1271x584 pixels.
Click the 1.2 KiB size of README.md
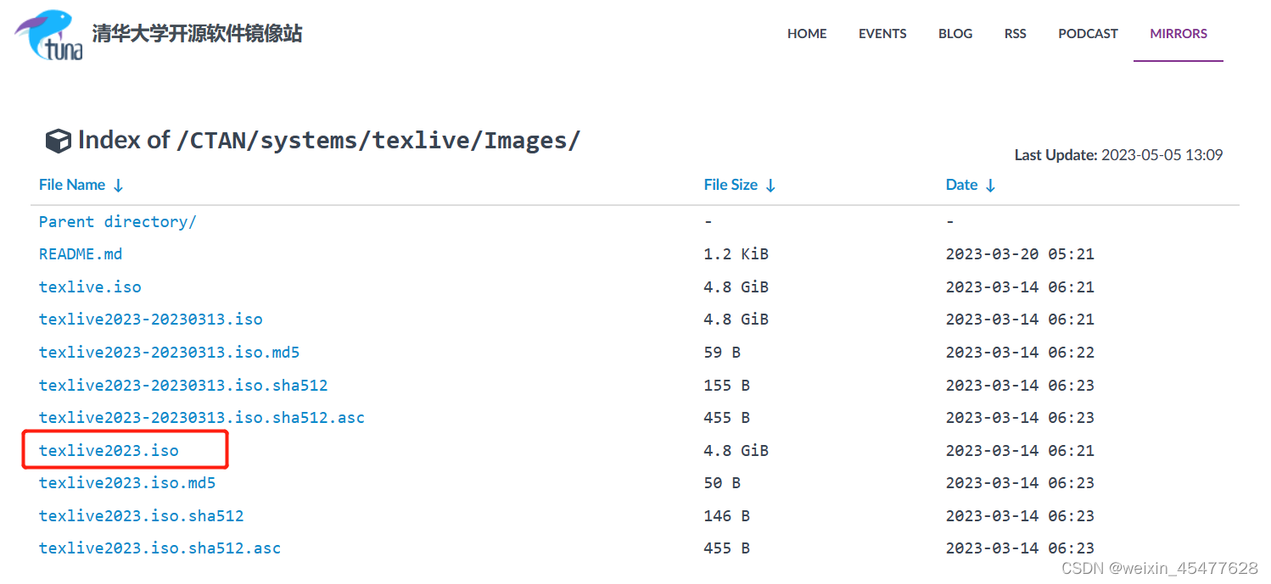coord(736,254)
